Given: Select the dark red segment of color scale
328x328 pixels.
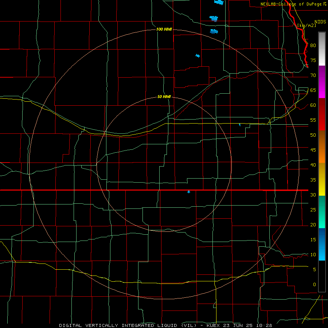Looking at the screenshot, I should point(322,114).
